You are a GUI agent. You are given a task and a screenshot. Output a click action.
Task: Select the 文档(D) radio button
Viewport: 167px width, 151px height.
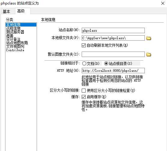click(x=84, y=64)
